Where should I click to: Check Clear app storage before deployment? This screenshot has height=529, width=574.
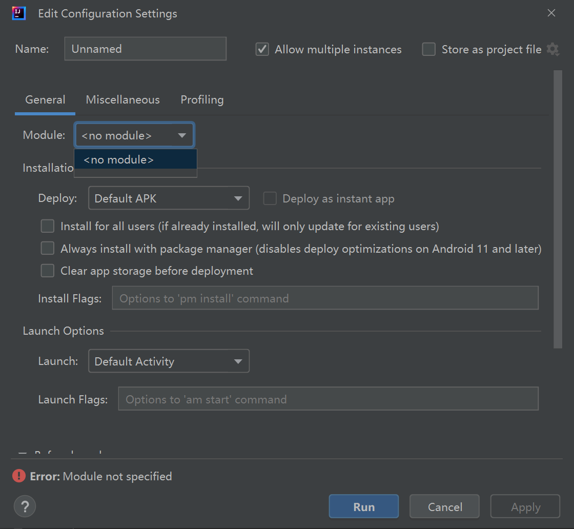(x=47, y=270)
